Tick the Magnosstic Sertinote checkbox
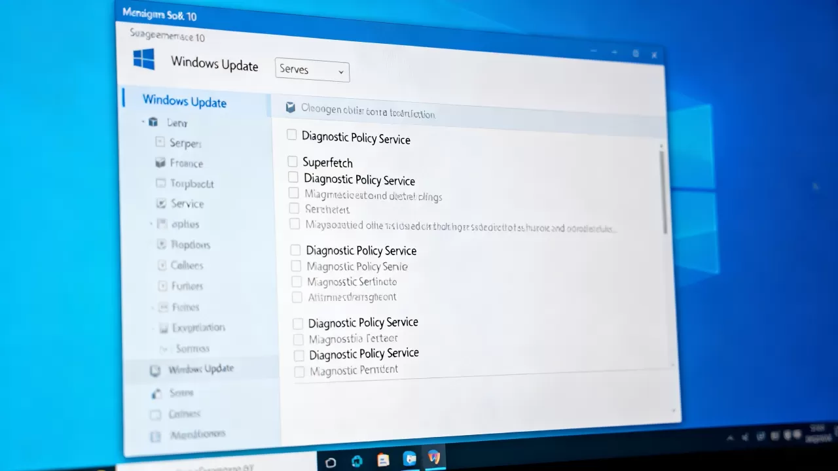838x471 pixels. point(297,282)
